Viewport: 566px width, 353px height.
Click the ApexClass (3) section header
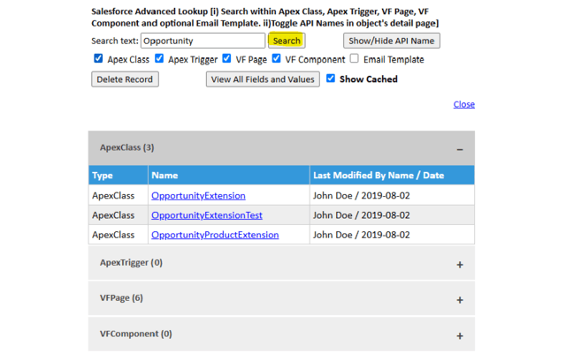pyautogui.click(x=281, y=148)
